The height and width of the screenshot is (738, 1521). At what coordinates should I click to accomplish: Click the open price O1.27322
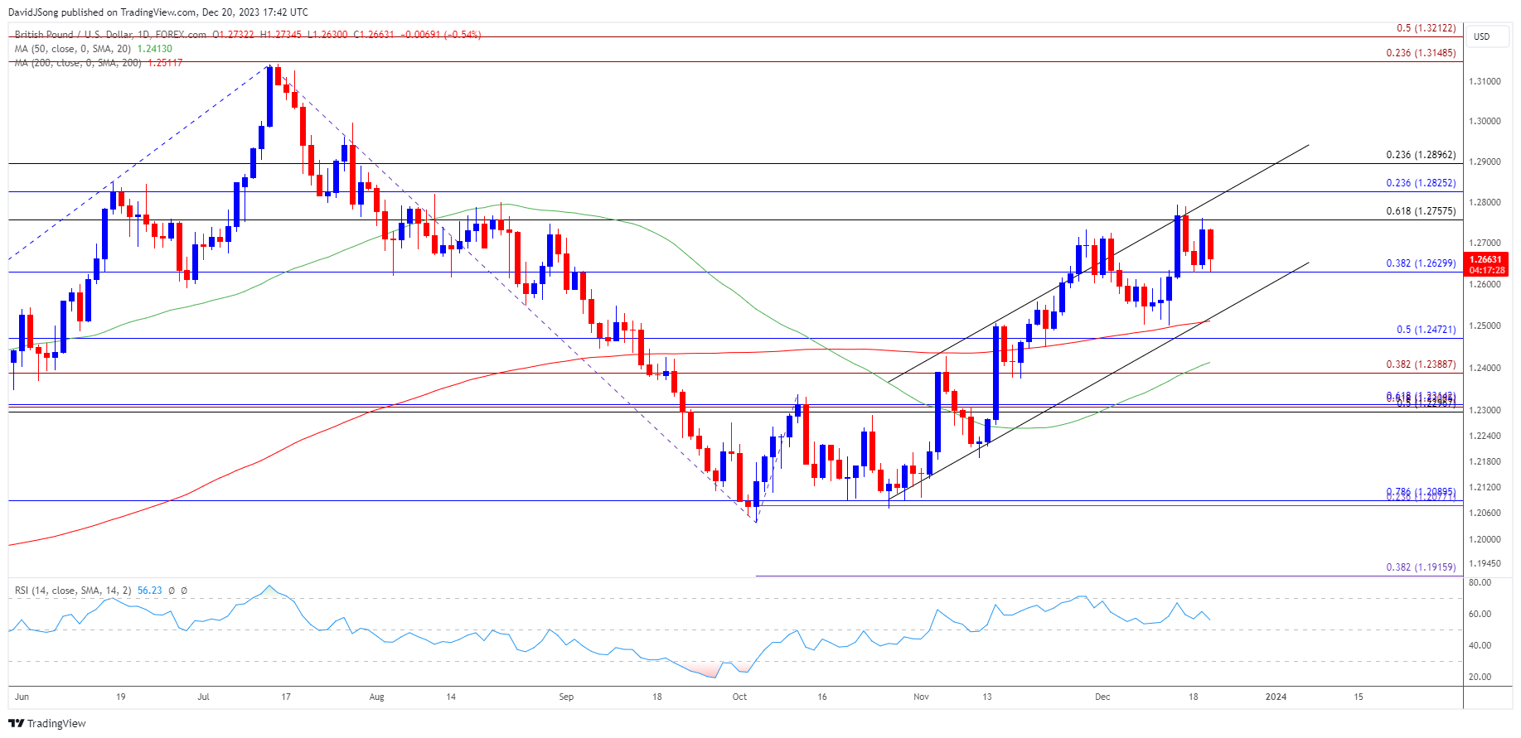tap(233, 35)
